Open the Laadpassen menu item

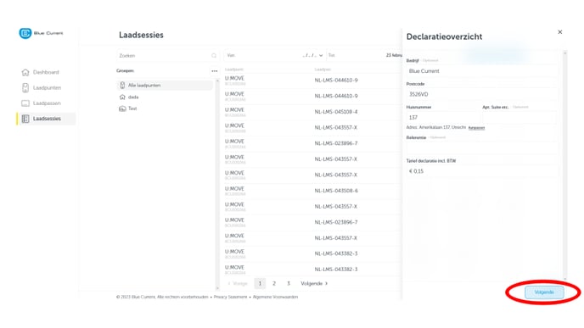click(x=47, y=103)
